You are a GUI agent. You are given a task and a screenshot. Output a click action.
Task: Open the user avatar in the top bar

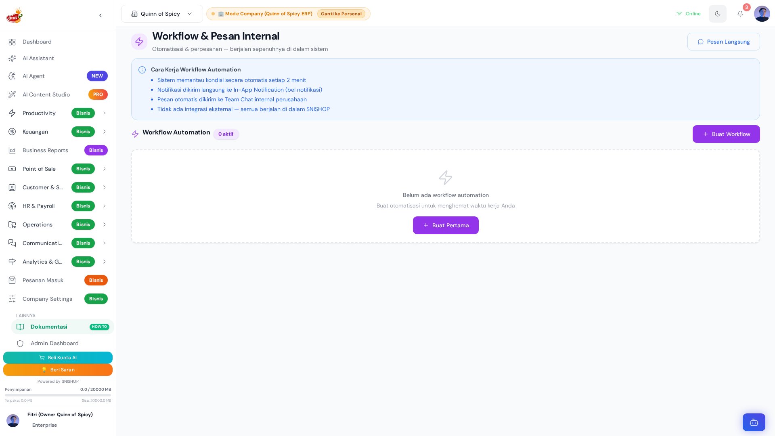[x=762, y=14]
